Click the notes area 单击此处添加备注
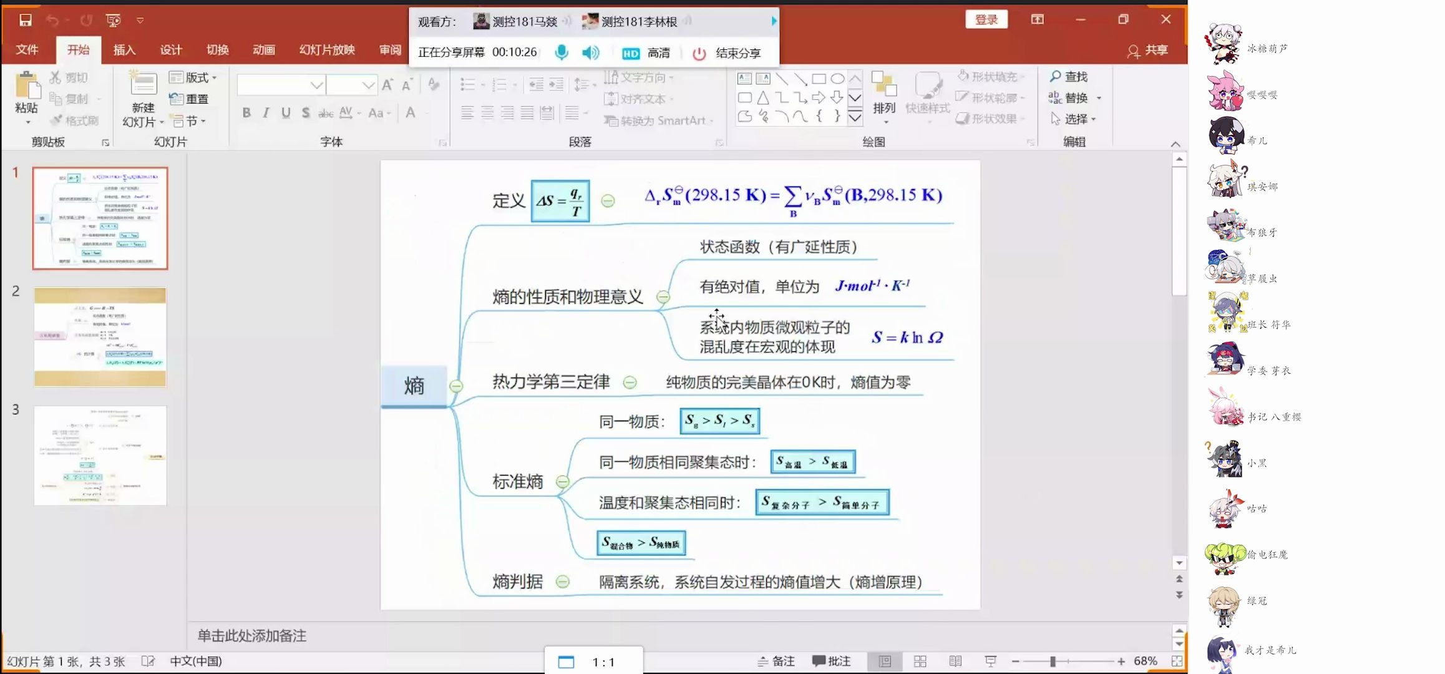This screenshot has height=674, width=1445. click(x=252, y=635)
